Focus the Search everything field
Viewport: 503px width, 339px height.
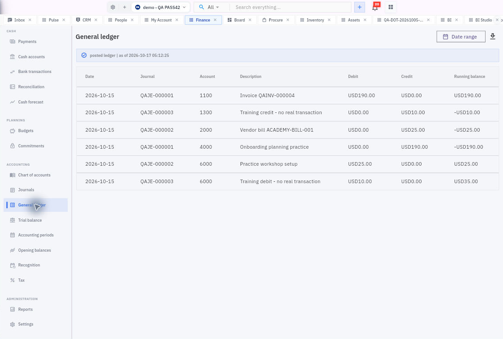pyautogui.click(x=290, y=7)
